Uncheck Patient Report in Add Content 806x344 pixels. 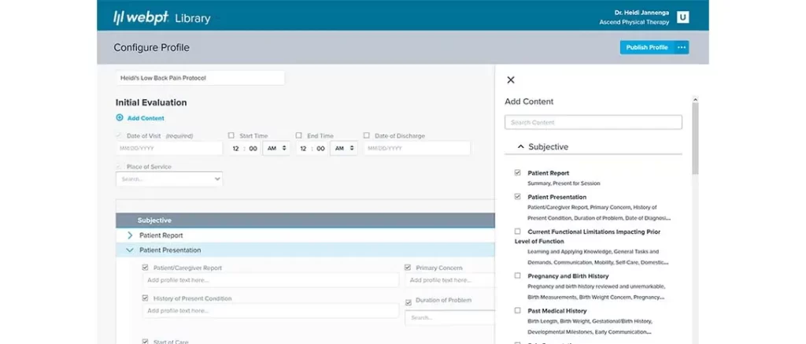click(517, 172)
